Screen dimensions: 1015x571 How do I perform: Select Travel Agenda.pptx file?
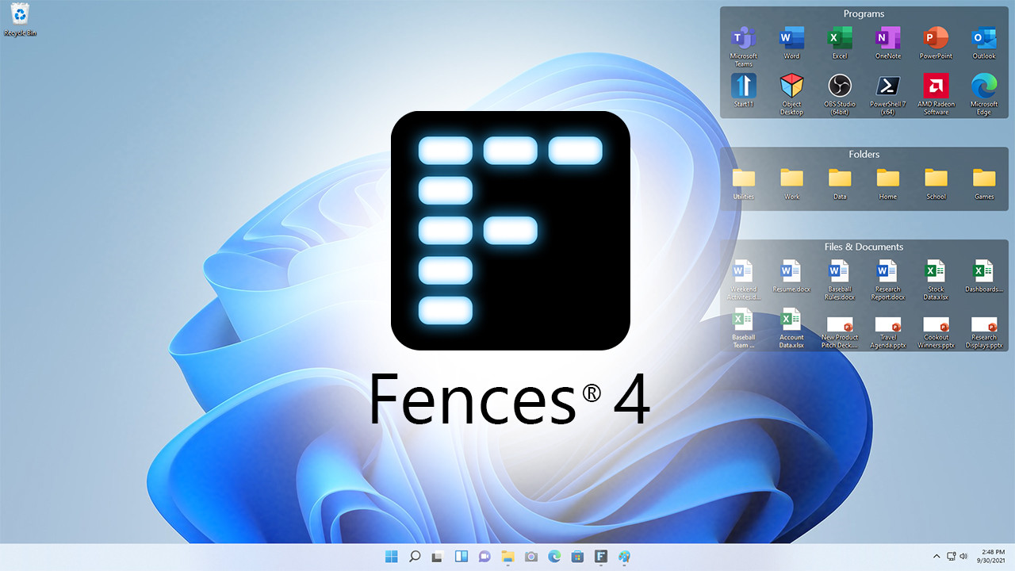[x=887, y=326]
